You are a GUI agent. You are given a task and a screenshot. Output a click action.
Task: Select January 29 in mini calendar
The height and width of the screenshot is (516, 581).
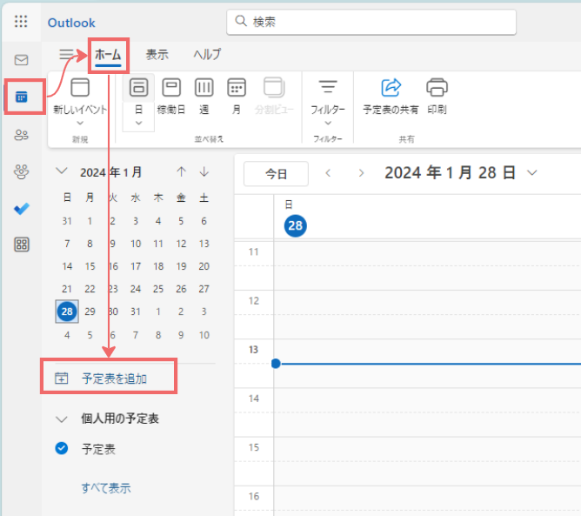click(x=90, y=312)
